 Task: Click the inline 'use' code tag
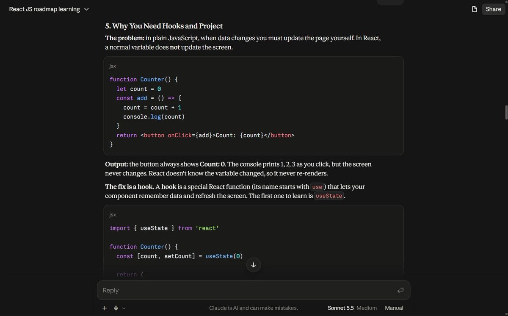[x=317, y=187]
